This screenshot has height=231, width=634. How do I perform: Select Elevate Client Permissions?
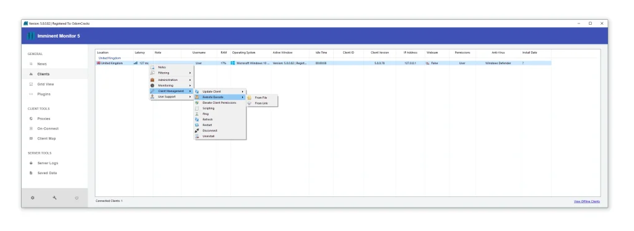click(220, 103)
